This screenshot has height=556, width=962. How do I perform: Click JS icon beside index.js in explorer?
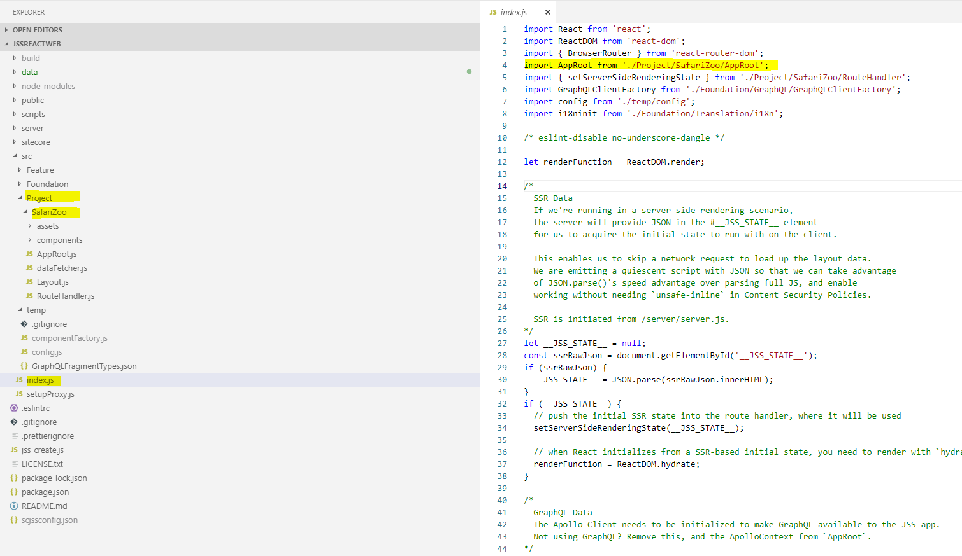[x=19, y=380]
